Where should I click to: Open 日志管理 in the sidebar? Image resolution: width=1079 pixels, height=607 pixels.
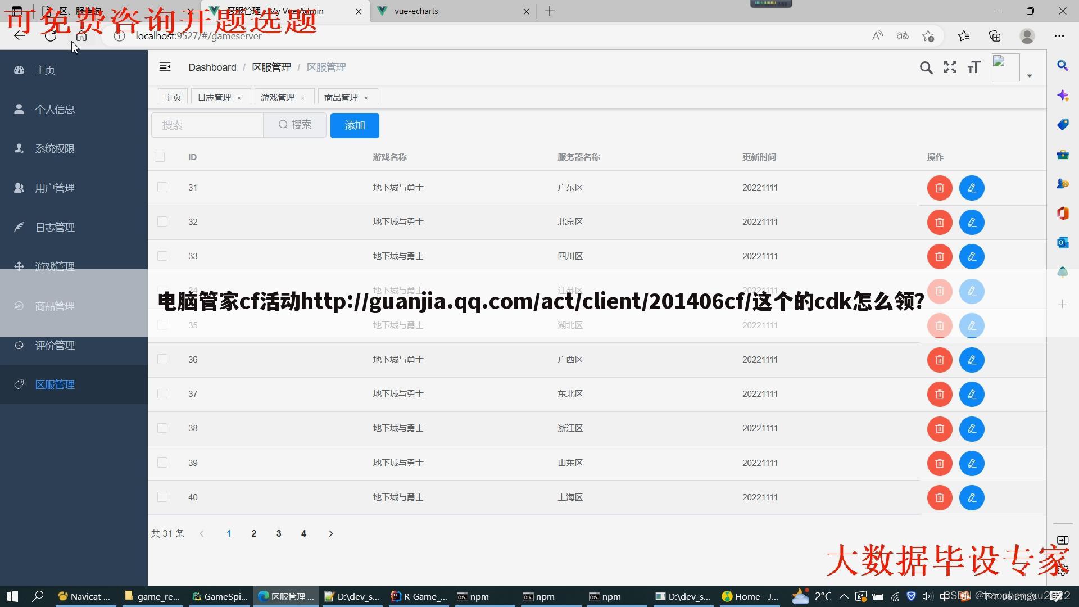click(x=74, y=227)
